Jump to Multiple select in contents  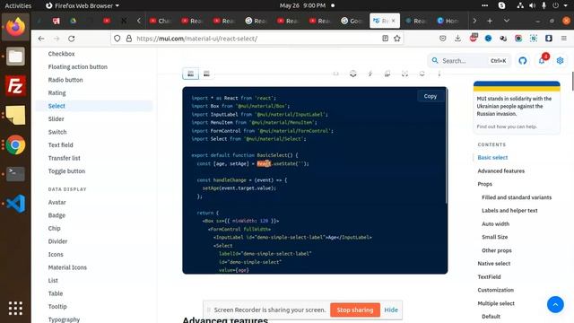(x=496, y=303)
